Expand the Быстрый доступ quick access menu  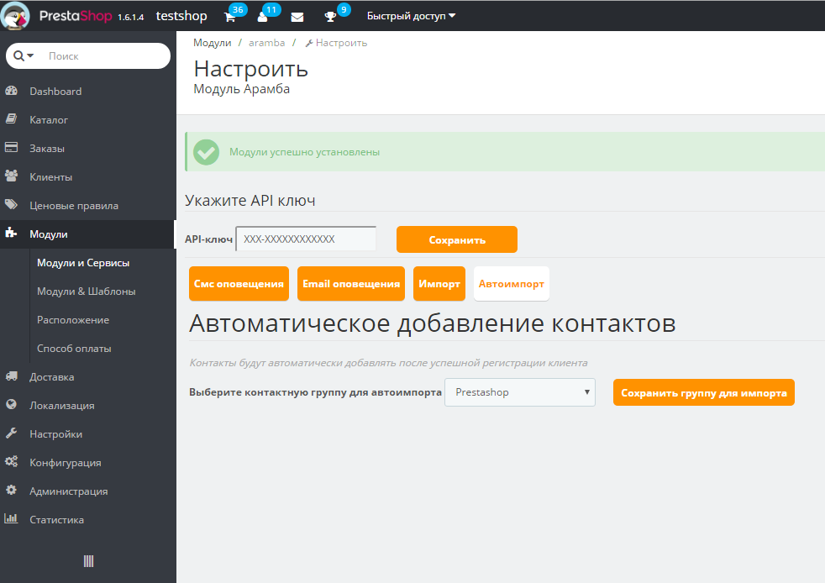tap(411, 16)
